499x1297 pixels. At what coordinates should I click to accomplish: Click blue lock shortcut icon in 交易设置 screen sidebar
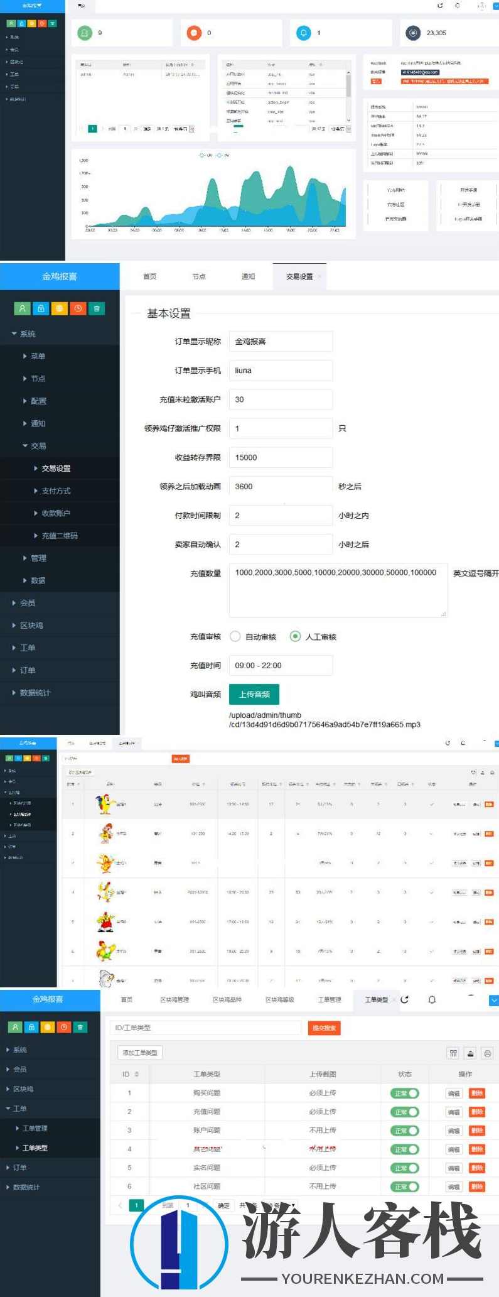coord(41,308)
